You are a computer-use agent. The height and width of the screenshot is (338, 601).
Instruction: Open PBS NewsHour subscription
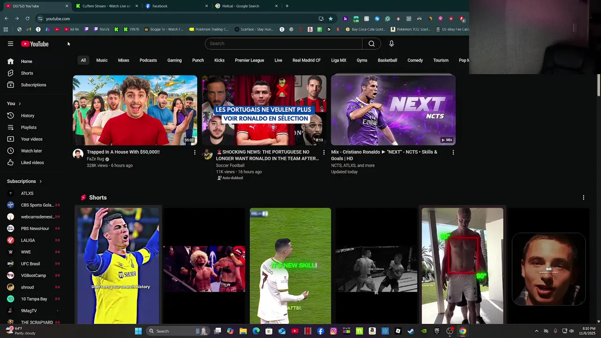(34, 229)
